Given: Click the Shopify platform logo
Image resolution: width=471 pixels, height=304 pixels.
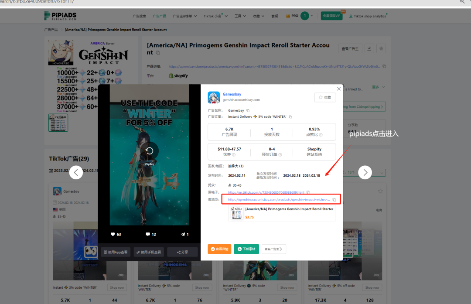Looking at the screenshot, I should [178, 76].
